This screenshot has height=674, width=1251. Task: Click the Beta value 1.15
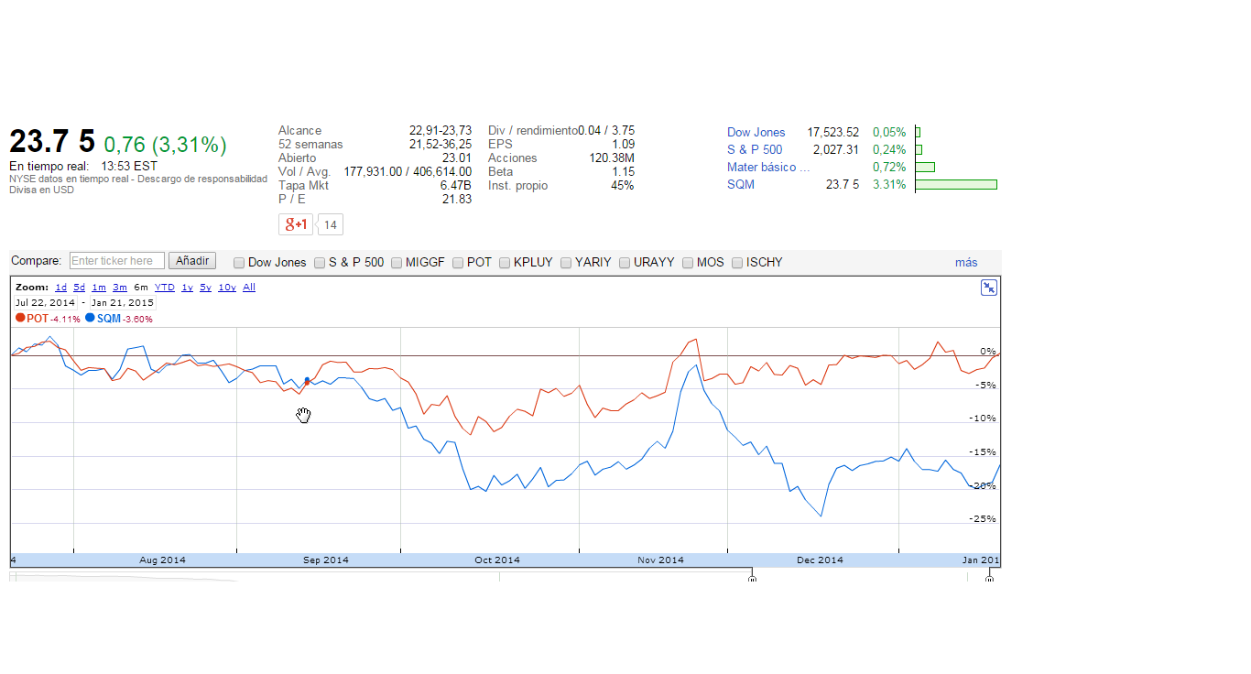coord(624,172)
